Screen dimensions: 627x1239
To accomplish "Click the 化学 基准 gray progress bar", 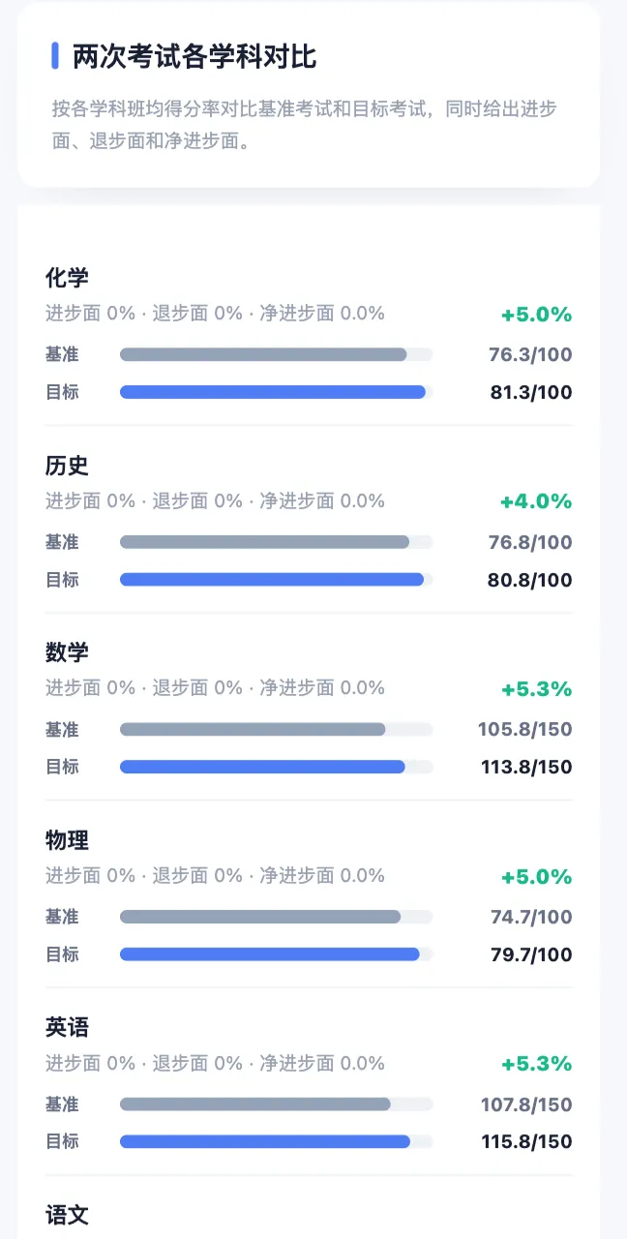I will click(x=276, y=354).
